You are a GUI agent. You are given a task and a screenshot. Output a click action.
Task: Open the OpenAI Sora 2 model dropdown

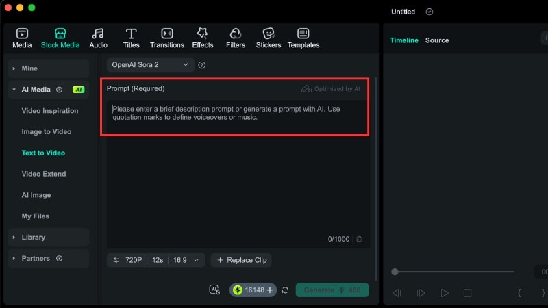[150, 65]
